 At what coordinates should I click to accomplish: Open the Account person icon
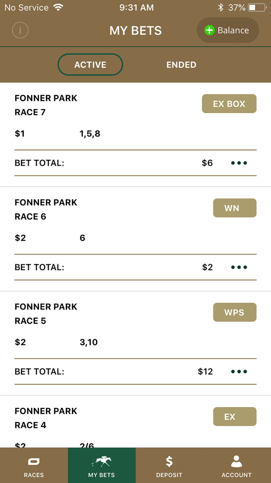pyautogui.click(x=237, y=461)
